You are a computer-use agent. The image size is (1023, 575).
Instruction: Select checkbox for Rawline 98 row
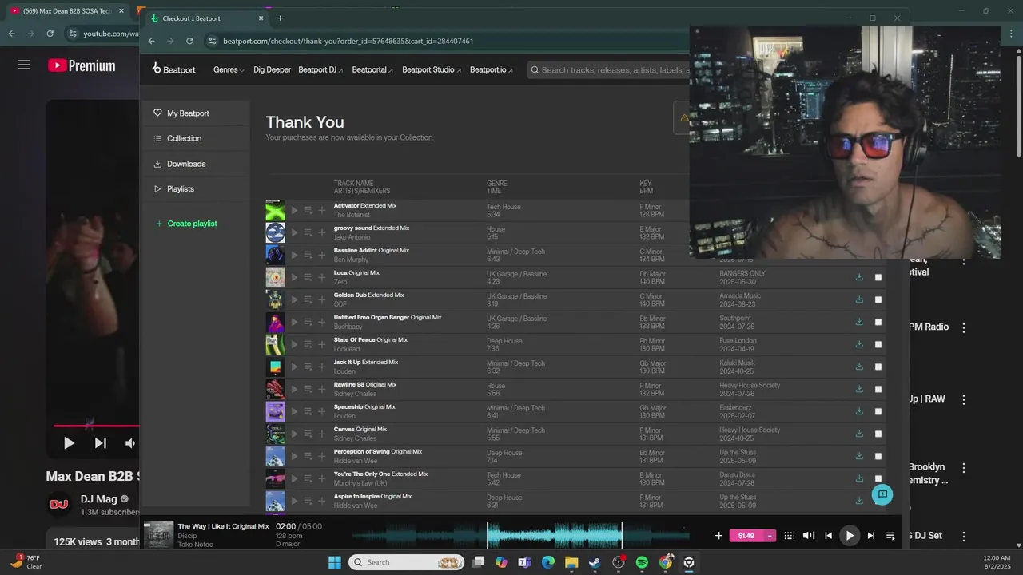878,389
